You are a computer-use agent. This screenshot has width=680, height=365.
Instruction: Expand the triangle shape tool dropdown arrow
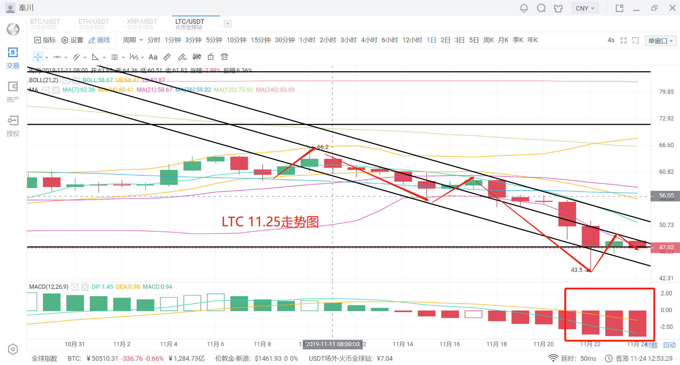[x=104, y=57]
